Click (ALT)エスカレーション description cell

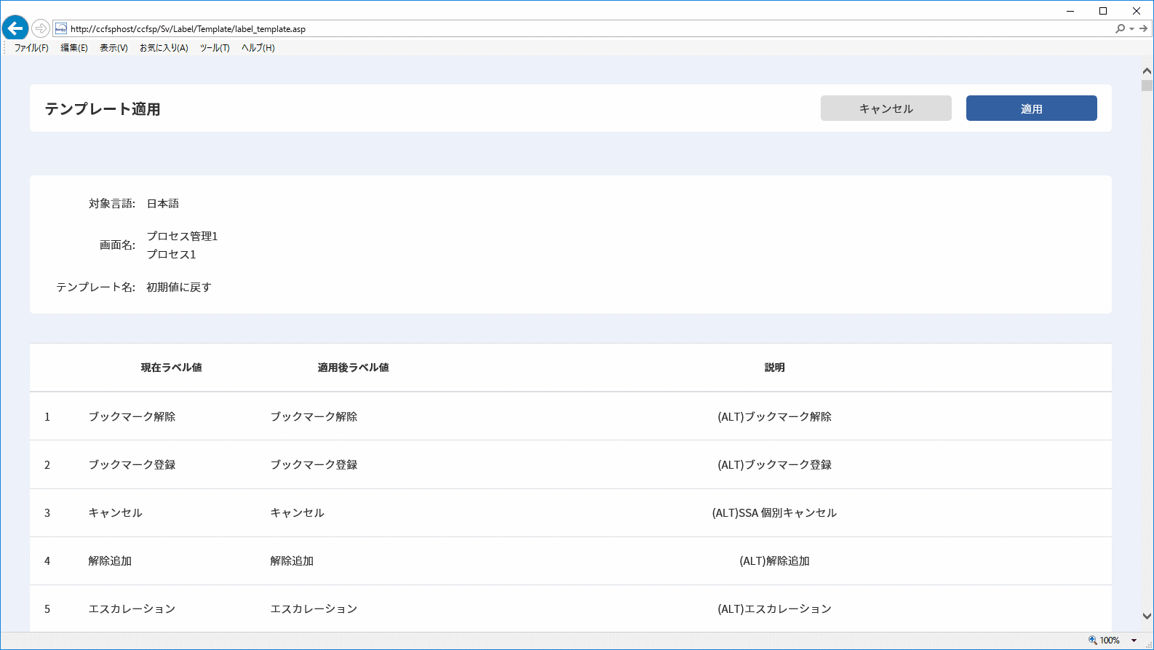click(775, 609)
